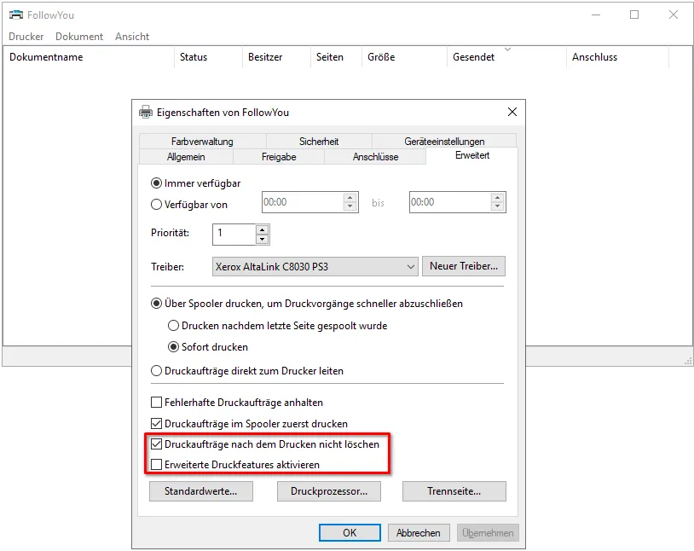Expand the Treiber dropdown list
This screenshot has width=694, height=551.
(x=409, y=267)
